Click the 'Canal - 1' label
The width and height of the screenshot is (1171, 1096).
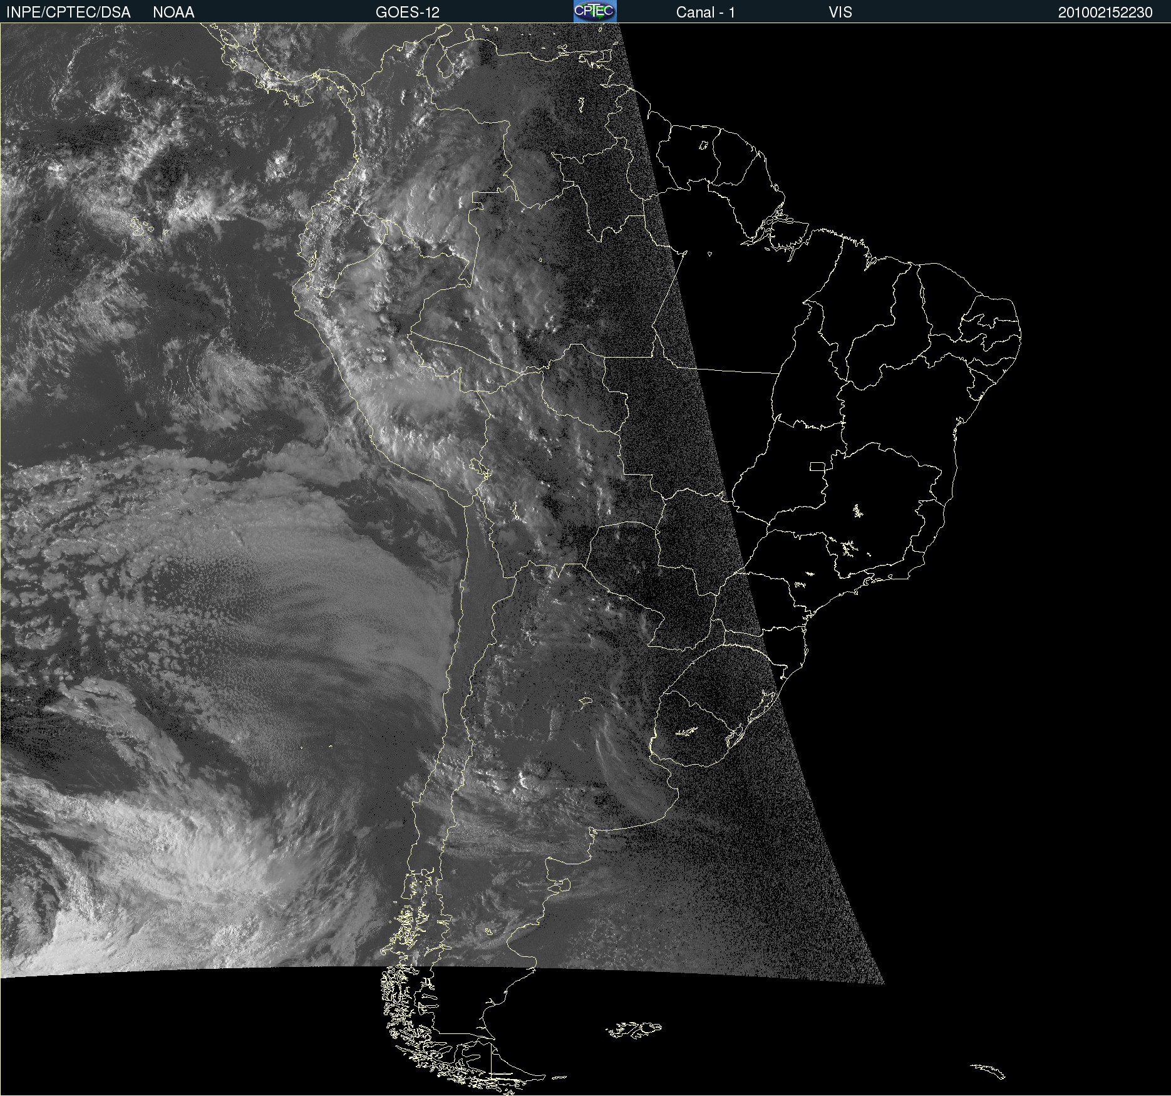706,13
